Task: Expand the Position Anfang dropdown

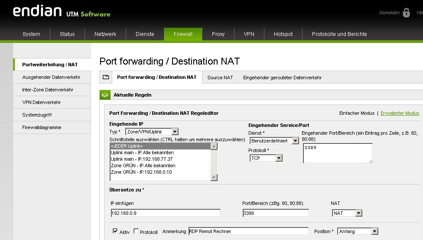Action: point(358,231)
